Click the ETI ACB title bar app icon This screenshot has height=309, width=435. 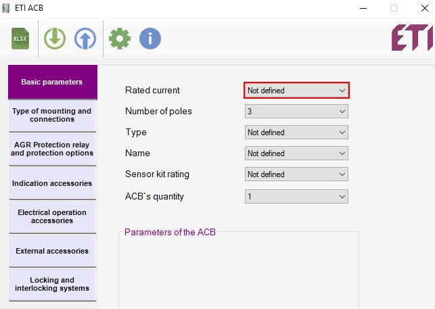[x=8, y=8]
